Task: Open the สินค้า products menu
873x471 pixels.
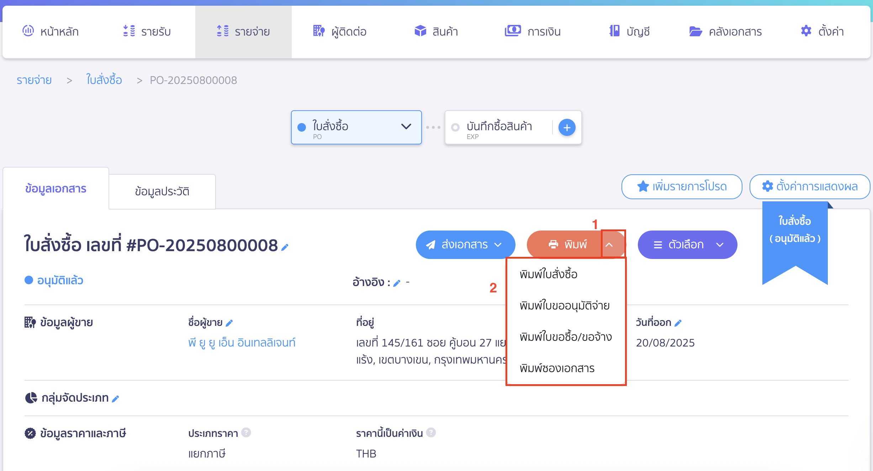Action: pos(436,32)
